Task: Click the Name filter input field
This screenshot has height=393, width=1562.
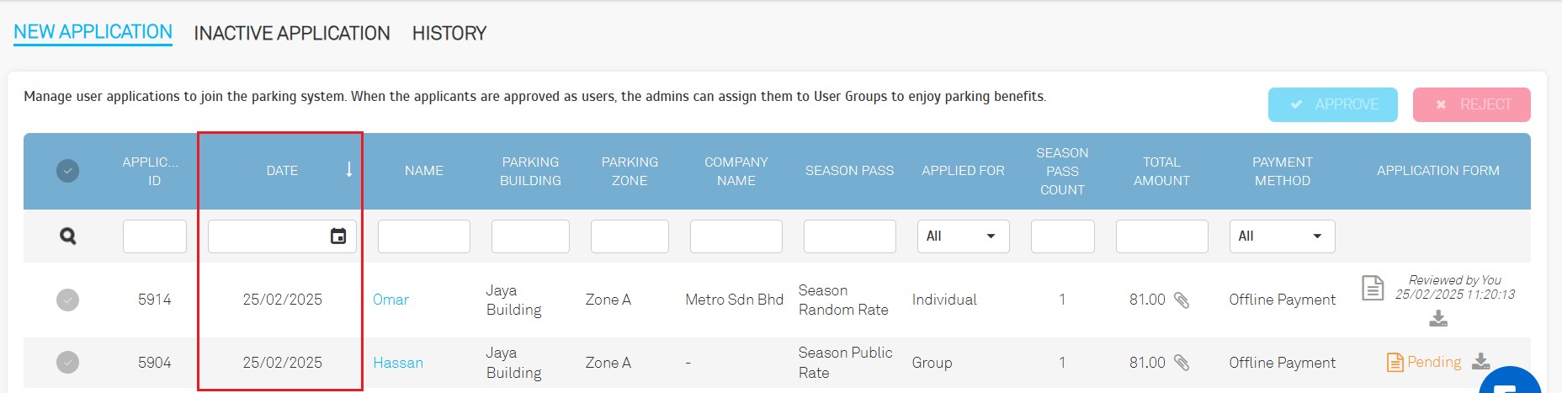Action: [424, 236]
